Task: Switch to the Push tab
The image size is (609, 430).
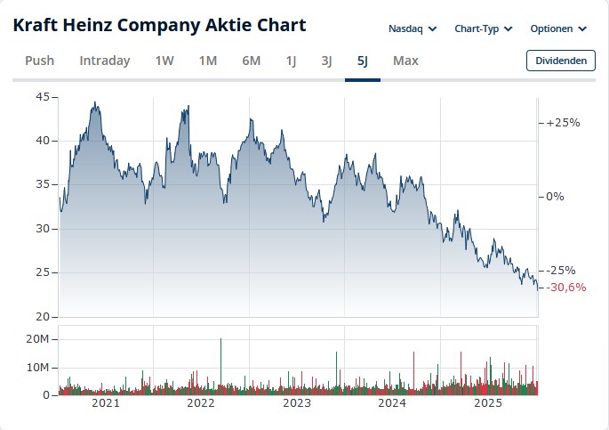Action: click(x=39, y=61)
